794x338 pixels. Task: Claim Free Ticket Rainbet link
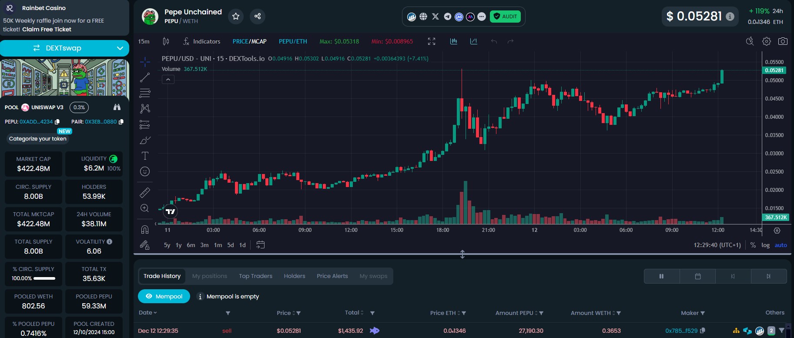click(47, 29)
